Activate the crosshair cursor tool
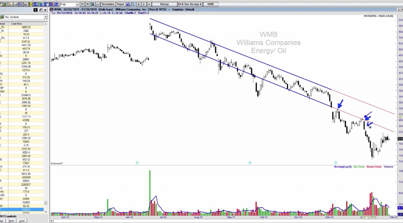Screen dimensions: 403x223 click(x=139, y=4)
